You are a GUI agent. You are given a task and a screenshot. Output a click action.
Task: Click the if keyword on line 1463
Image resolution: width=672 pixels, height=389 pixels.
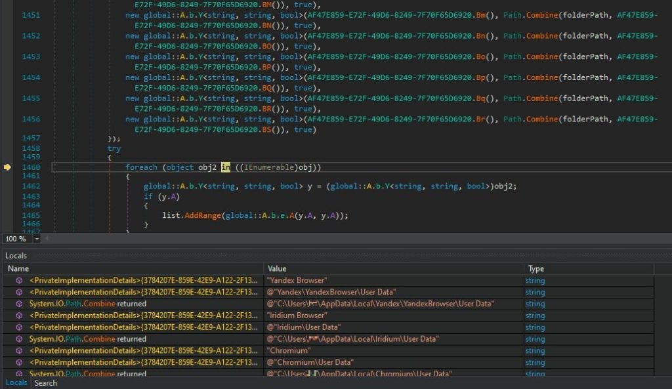[148, 196]
